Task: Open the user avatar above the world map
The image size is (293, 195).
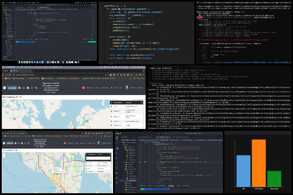Action: coord(126,87)
